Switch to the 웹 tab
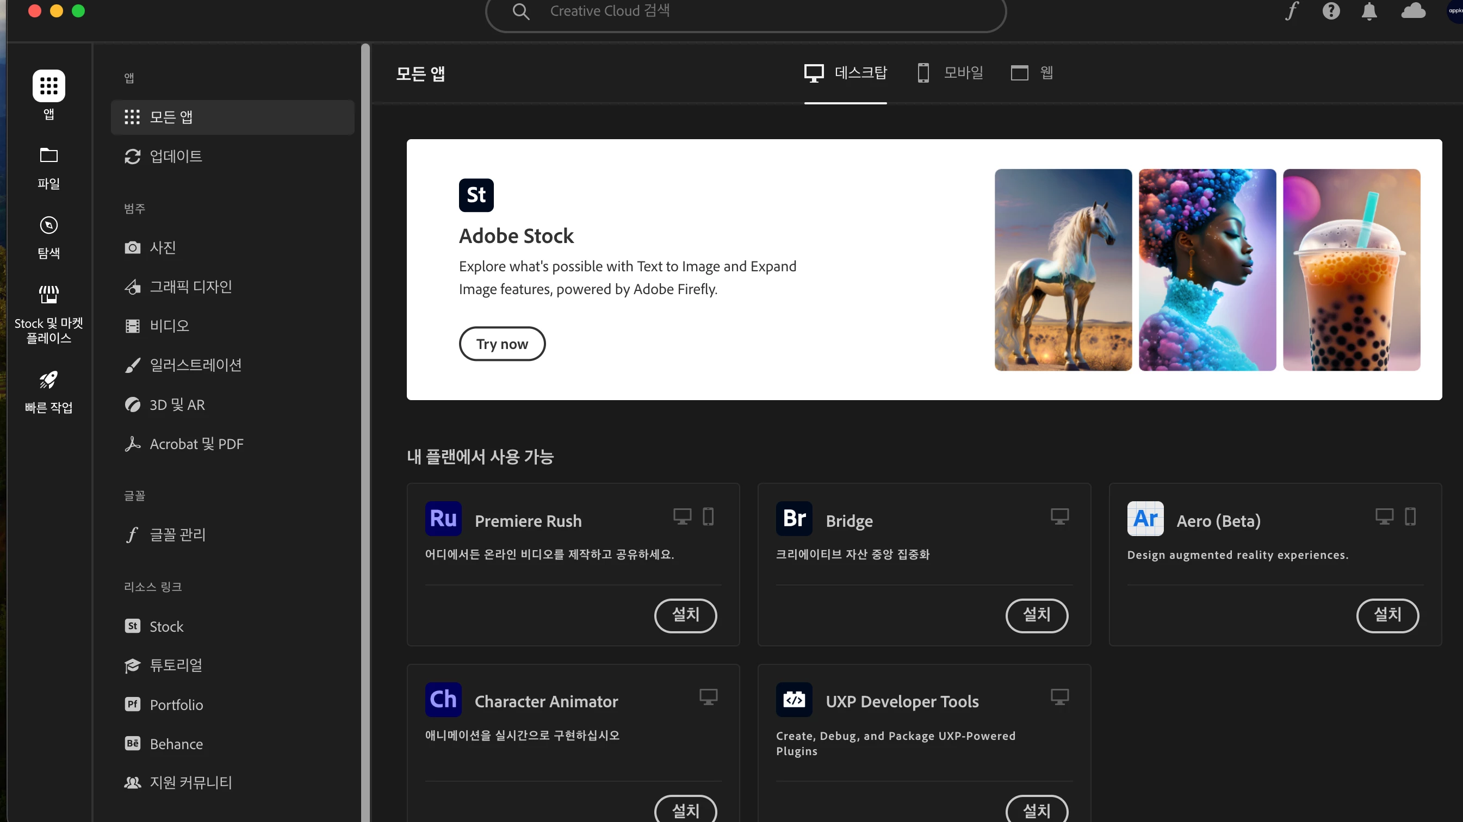Viewport: 1463px width, 822px height. click(x=1032, y=73)
